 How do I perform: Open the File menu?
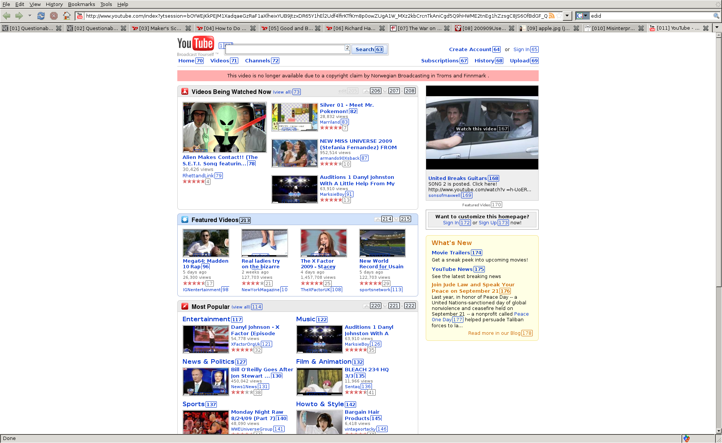6,4
